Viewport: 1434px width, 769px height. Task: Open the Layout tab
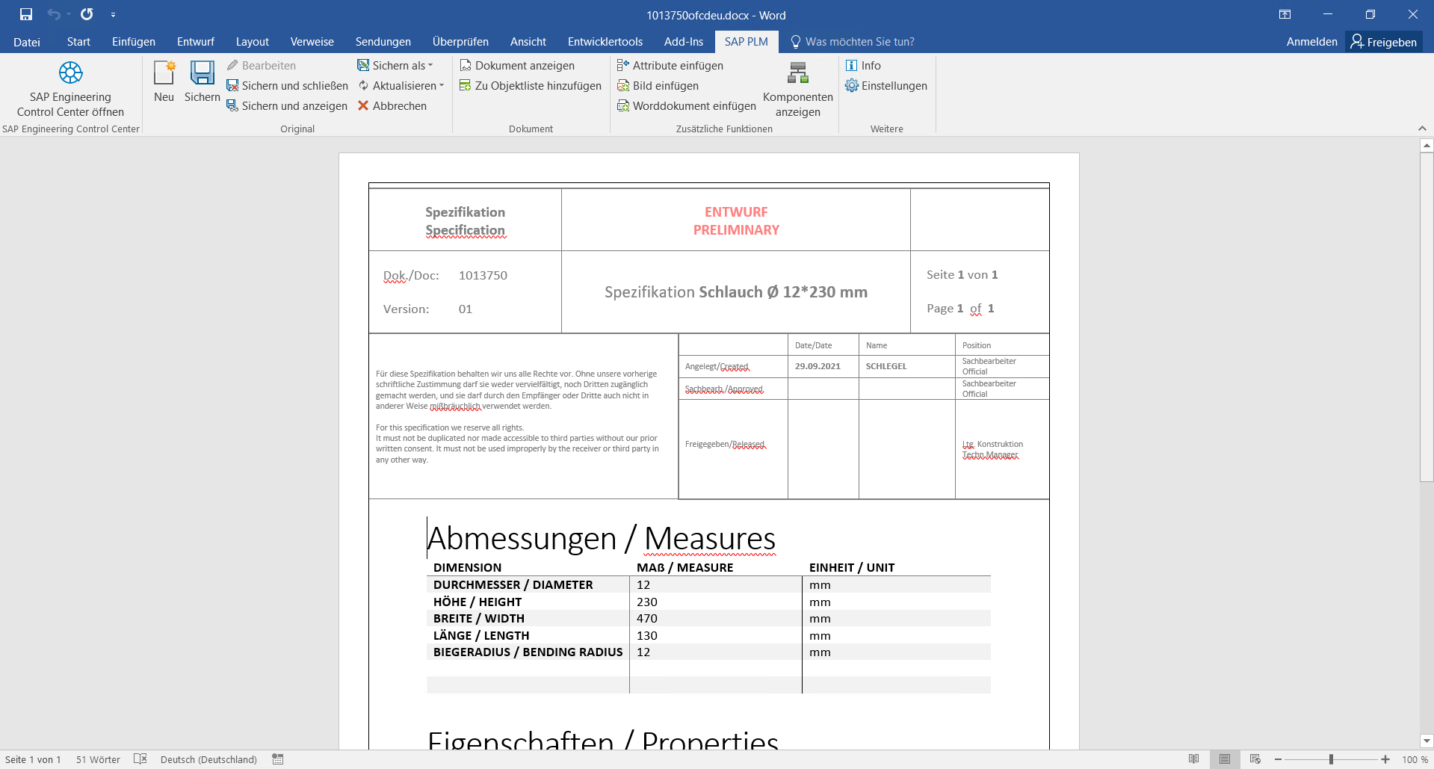pyautogui.click(x=253, y=42)
